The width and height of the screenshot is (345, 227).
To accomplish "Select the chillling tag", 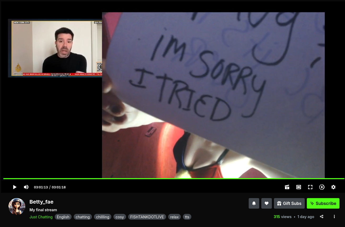I will pyautogui.click(x=103, y=217).
